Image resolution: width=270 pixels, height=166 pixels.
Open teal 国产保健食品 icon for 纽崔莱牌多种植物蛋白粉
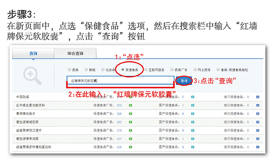pyautogui.click(x=193, y=147)
